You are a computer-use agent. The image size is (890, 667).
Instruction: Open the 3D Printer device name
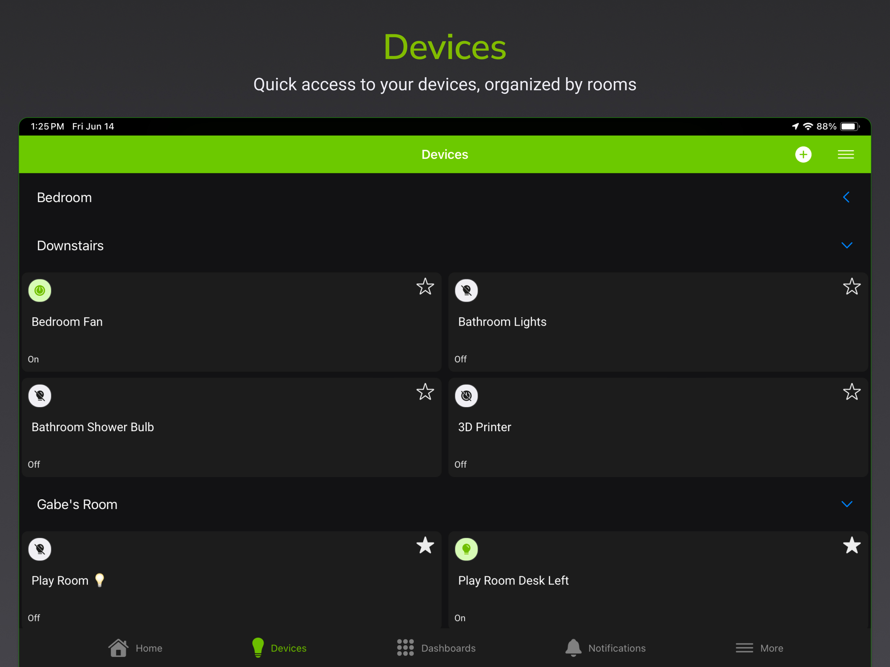coord(484,427)
